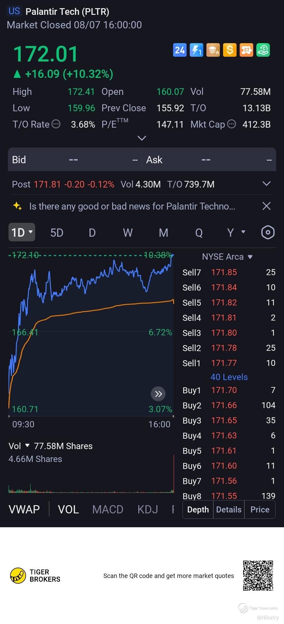Select the MACD indicator tab
Image resolution: width=284 pixels, height=624 pixels.
tap(108, 509)
